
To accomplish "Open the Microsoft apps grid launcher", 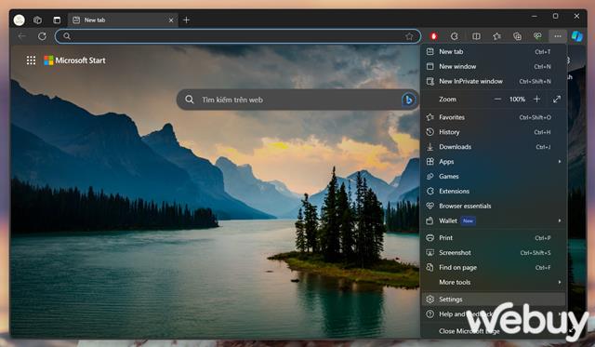I will 31,60.
